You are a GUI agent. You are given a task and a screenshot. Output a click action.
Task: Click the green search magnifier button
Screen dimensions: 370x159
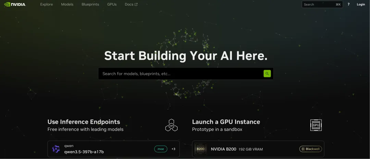click(267, 74)
